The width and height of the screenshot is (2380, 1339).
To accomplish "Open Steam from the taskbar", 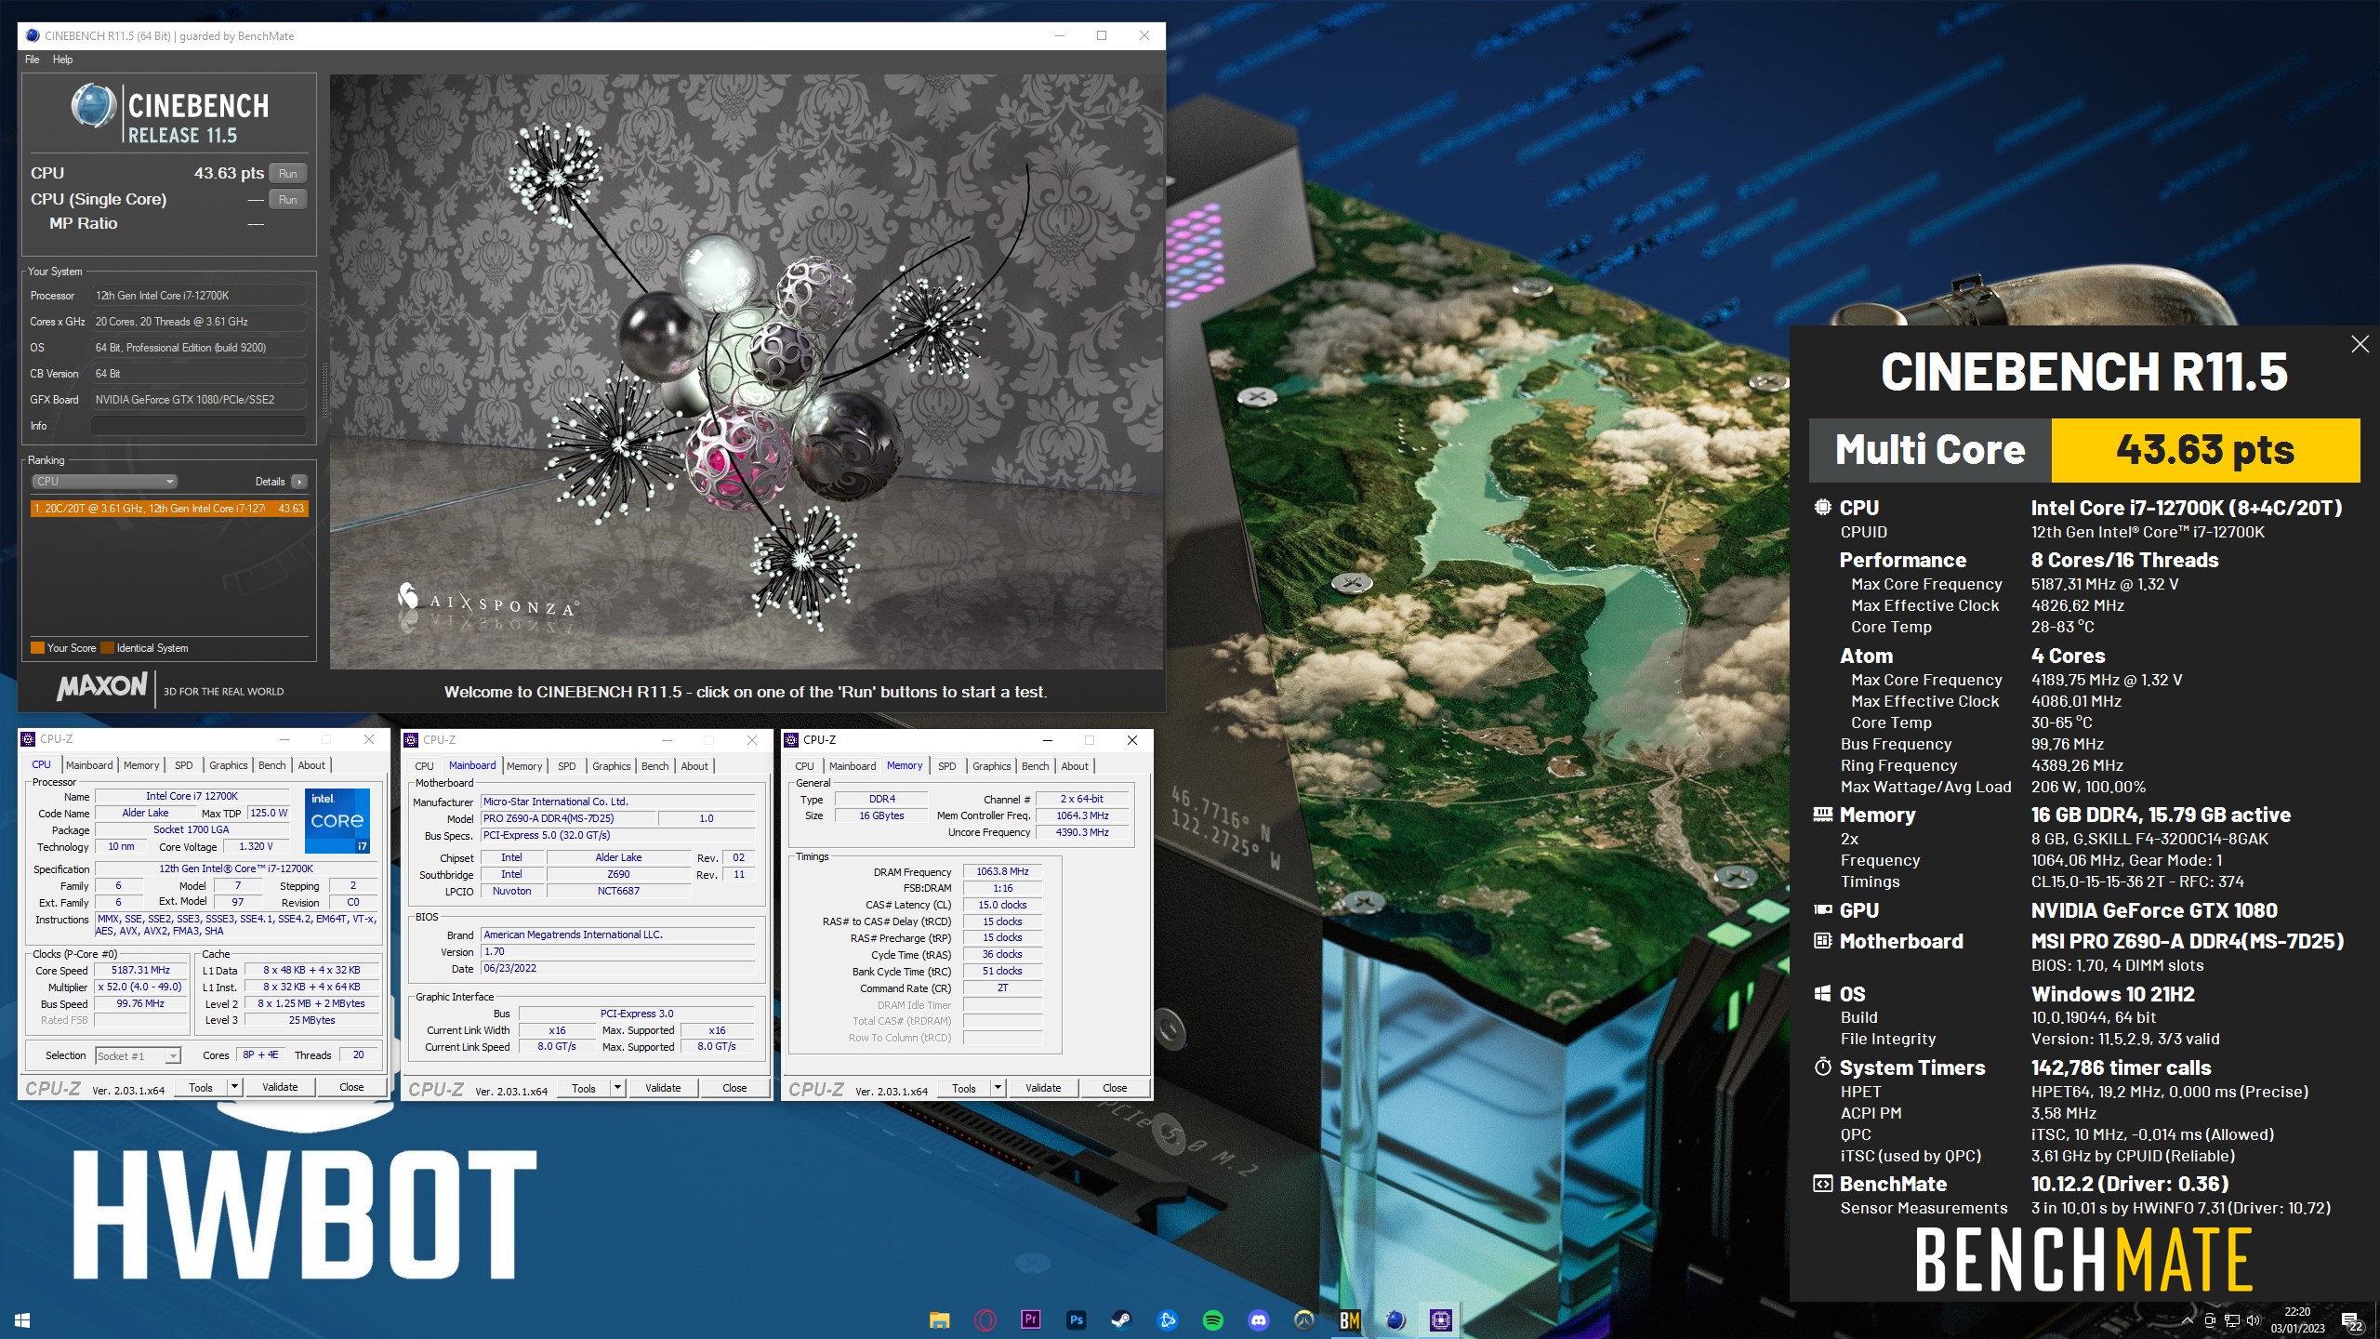I will pos(1121,1319).
